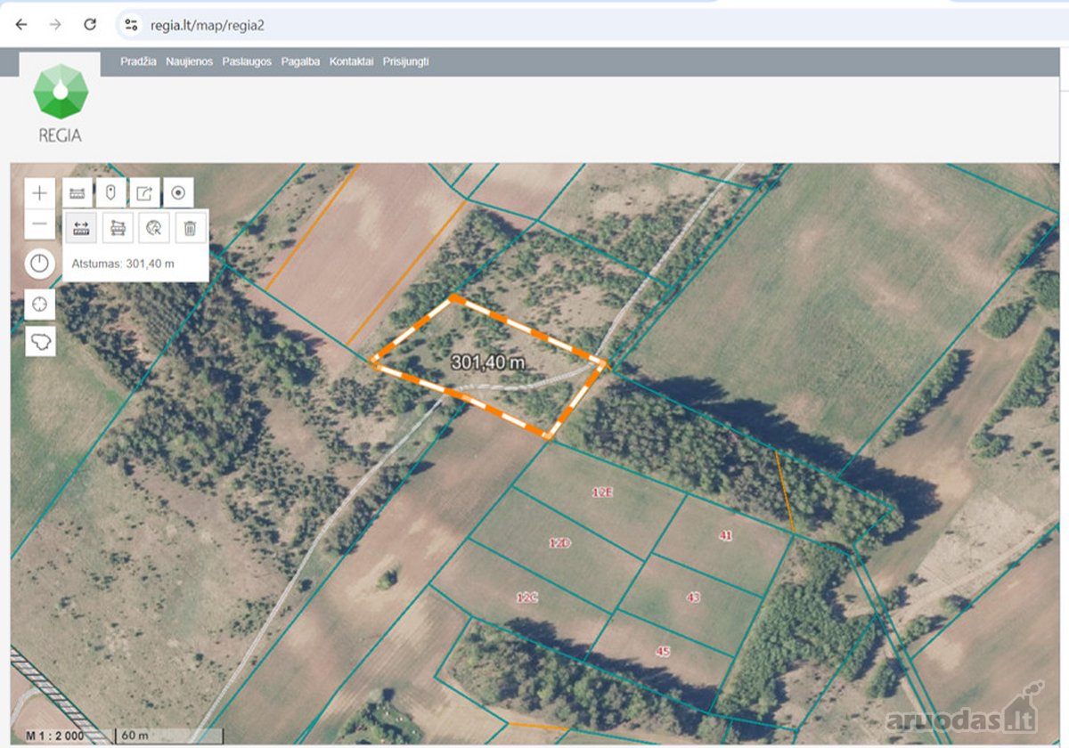Open the measurement ruler tools
This screenshot has height=748, width=1069.
(77, 192)
